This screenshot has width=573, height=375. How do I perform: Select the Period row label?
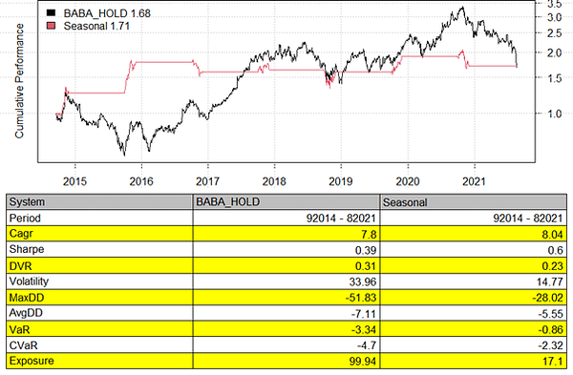pyautogui.click(x=25, y=218)
